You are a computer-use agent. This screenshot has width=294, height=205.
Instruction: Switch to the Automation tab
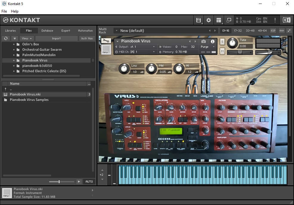coord(85,31)
